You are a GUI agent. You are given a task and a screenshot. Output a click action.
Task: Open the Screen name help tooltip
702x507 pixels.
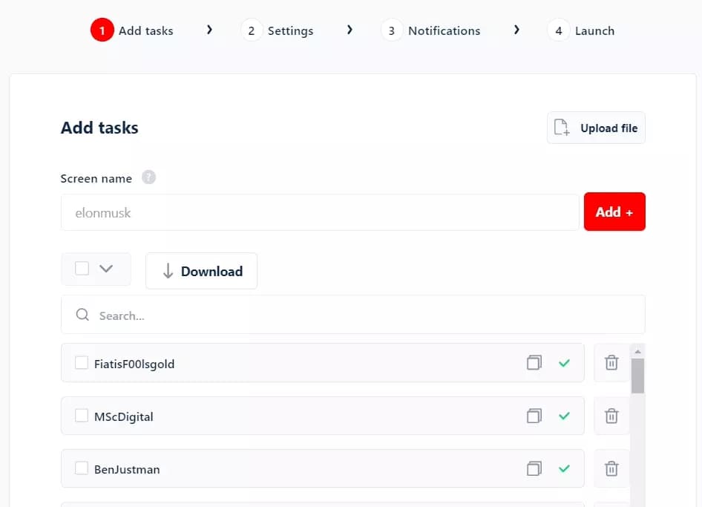148,177
